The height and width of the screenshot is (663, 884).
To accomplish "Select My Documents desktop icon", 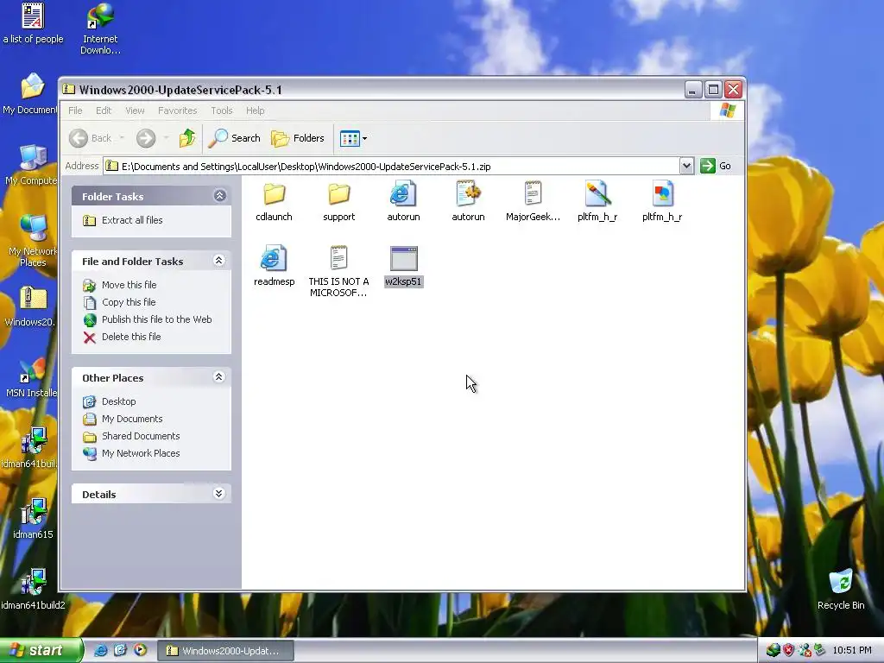I will point(29,94).
